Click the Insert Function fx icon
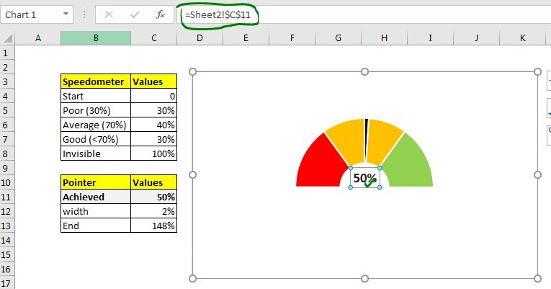551x289 pixels. pos(161,14)
